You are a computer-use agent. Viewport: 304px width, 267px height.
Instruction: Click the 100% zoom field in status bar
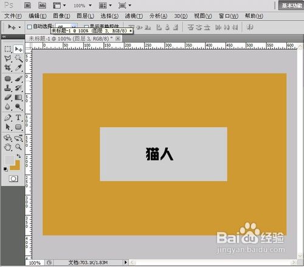point(35,263)
